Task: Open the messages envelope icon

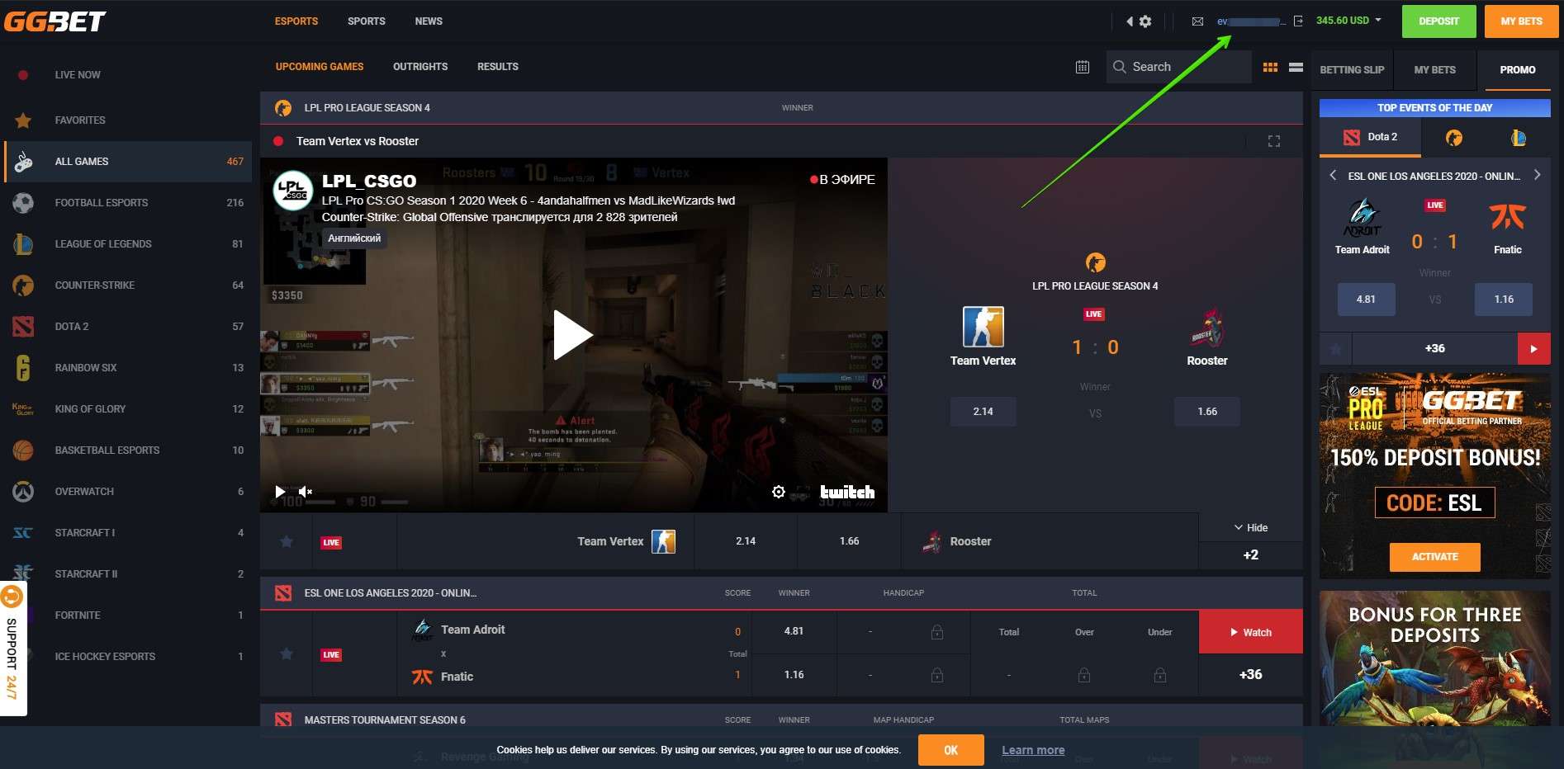Action: point(1197,21)
